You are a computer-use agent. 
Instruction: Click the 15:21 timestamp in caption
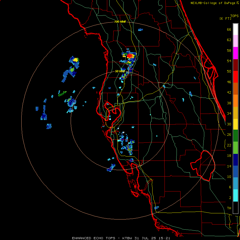(x=165, y=238)
